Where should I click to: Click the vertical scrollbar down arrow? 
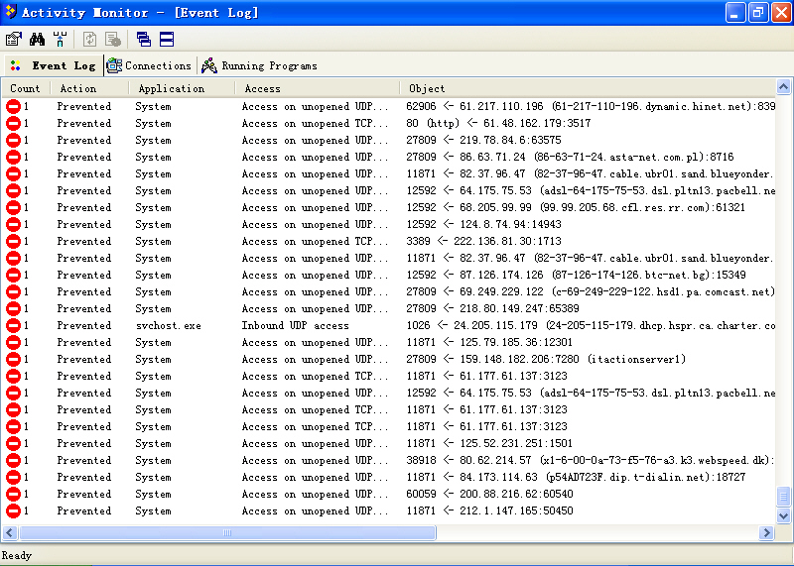click(x=784, y=515)
